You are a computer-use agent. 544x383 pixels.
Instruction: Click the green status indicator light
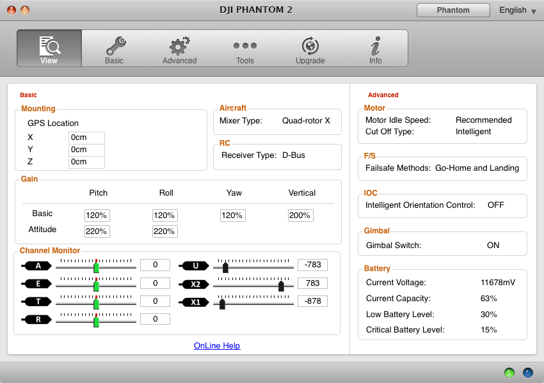tap(509, 373)
